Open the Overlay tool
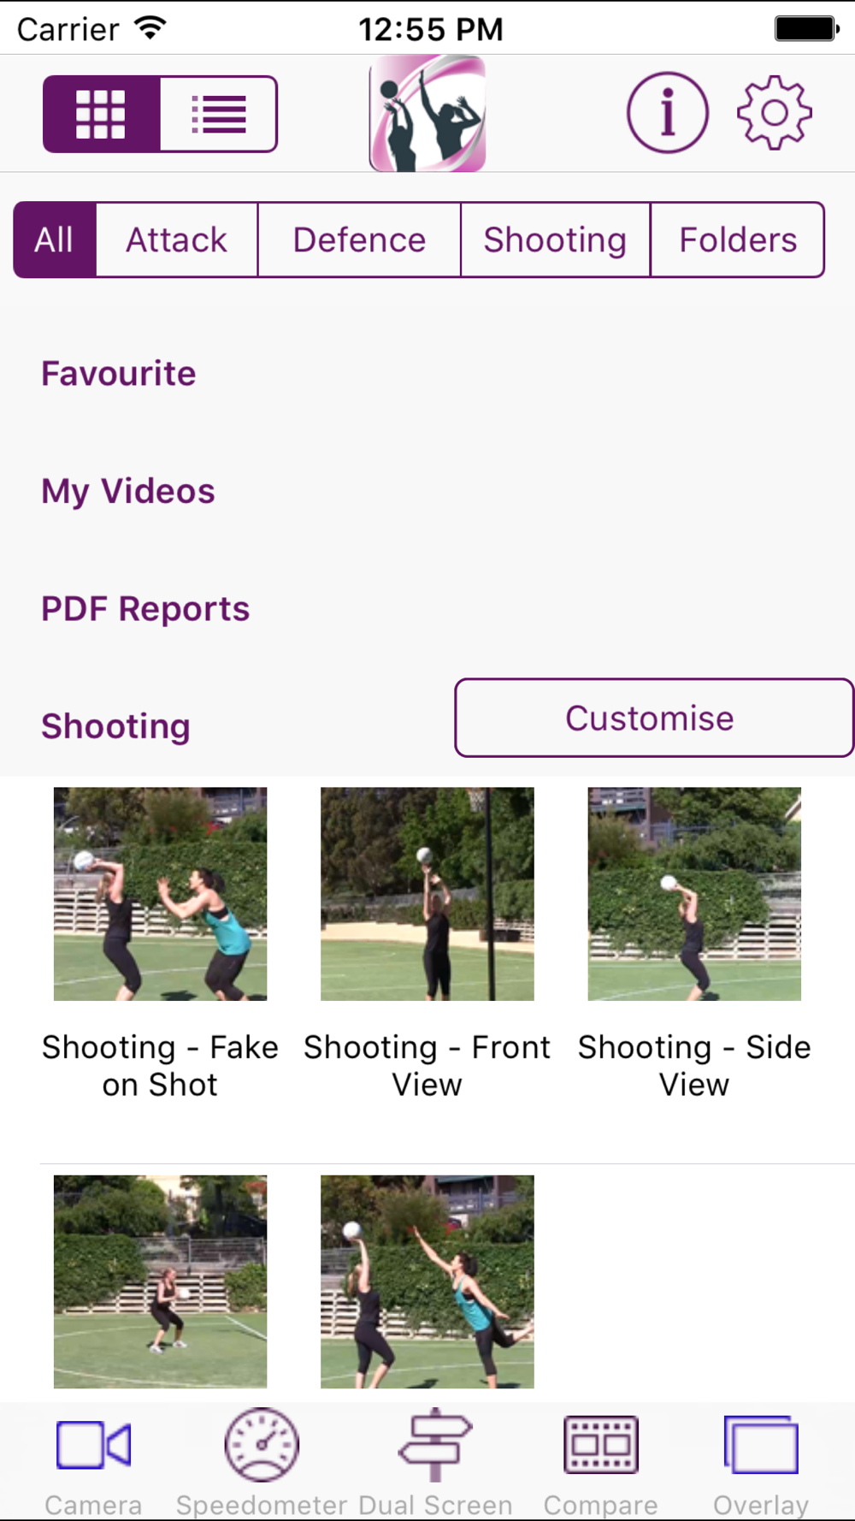The width and height of the screenshot is (855, 1521). pos(761,1462)
